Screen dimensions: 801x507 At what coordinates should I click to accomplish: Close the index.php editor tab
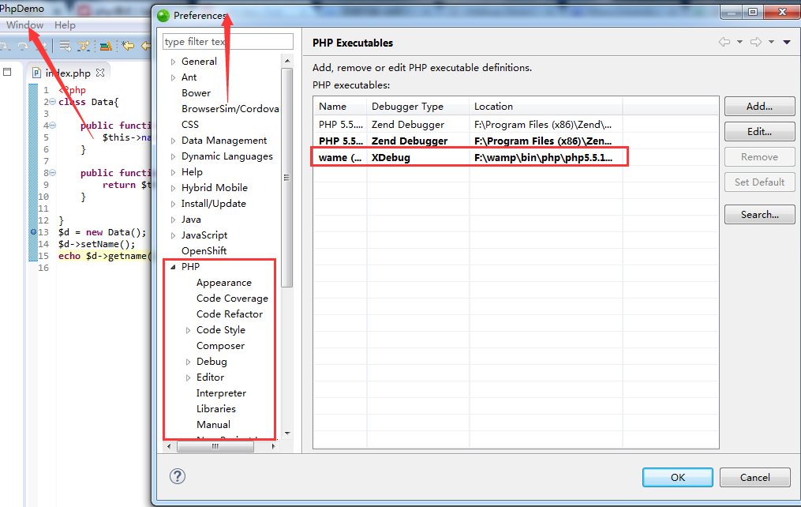click(100, 73)
